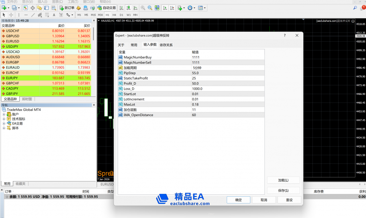Expand the EA交易 tree node
Screen dimensions: 366x218
click(4, 124)
